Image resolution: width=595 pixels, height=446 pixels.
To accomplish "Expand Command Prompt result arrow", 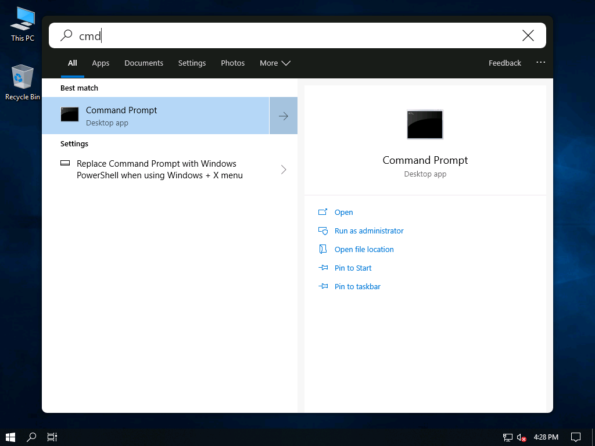I will pyautogui.click(x=284, y=116).
